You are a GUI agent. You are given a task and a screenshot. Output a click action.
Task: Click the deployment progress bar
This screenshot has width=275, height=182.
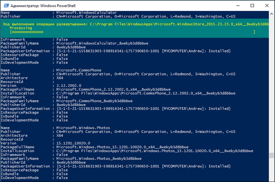click(132, 32)
